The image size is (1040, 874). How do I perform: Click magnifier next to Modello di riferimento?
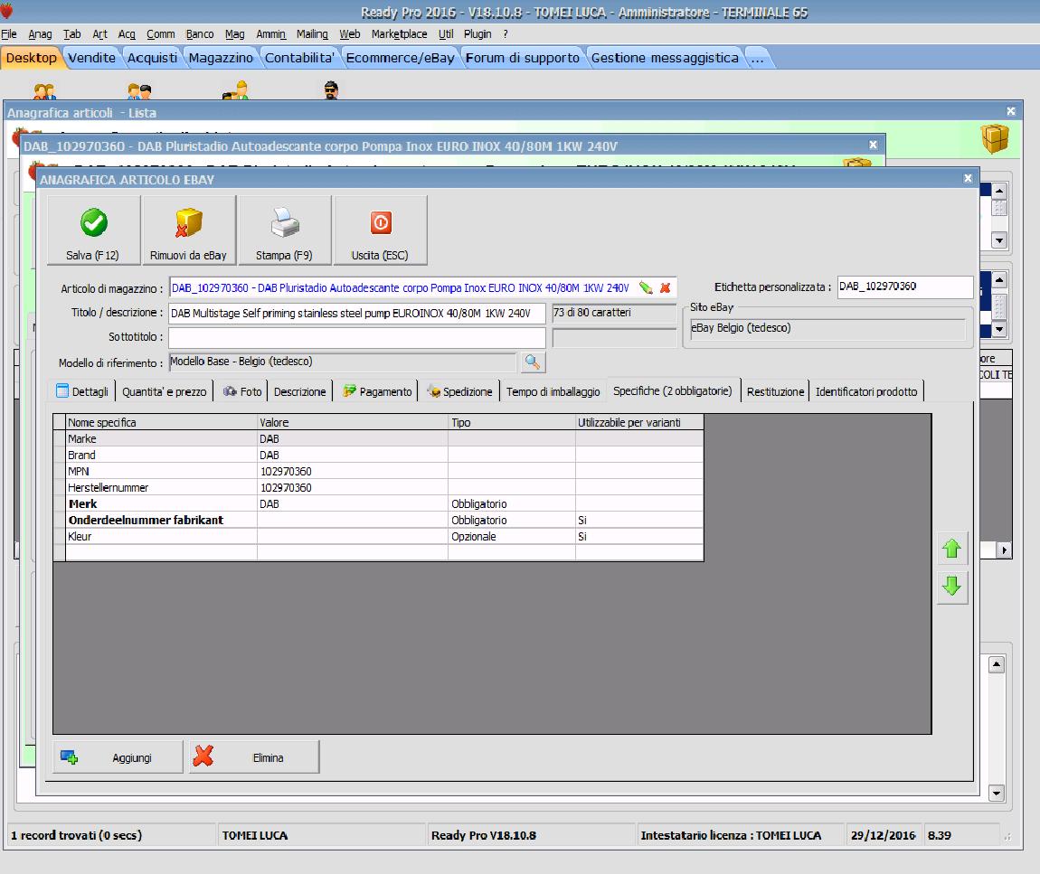[532, 362]
